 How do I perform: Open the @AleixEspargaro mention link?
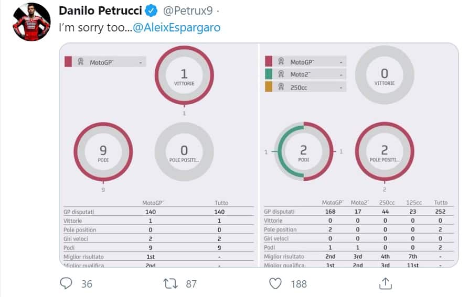point(176,28)
